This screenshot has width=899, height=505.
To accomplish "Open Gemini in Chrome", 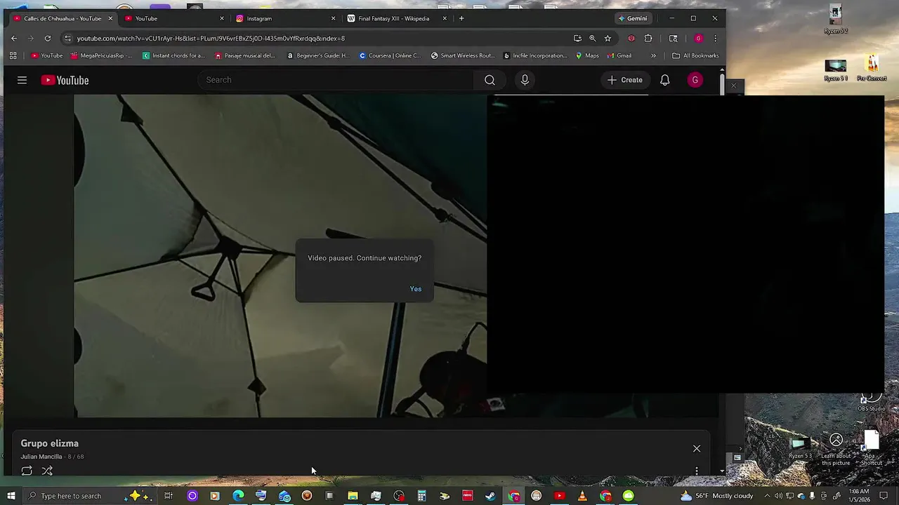I will click(x=633, y=18).
